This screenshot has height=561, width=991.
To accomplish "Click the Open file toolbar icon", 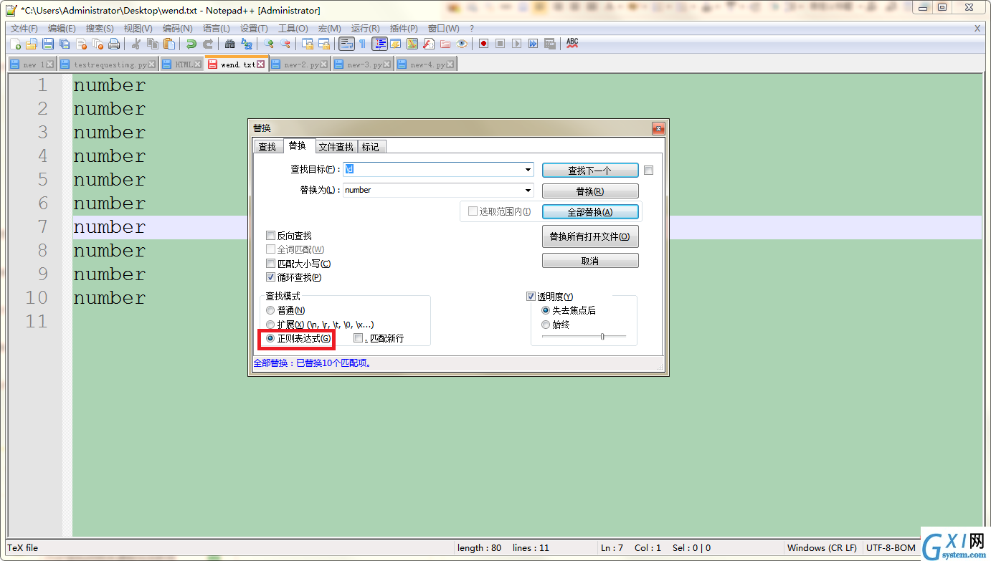I will (x=31, y=44).
